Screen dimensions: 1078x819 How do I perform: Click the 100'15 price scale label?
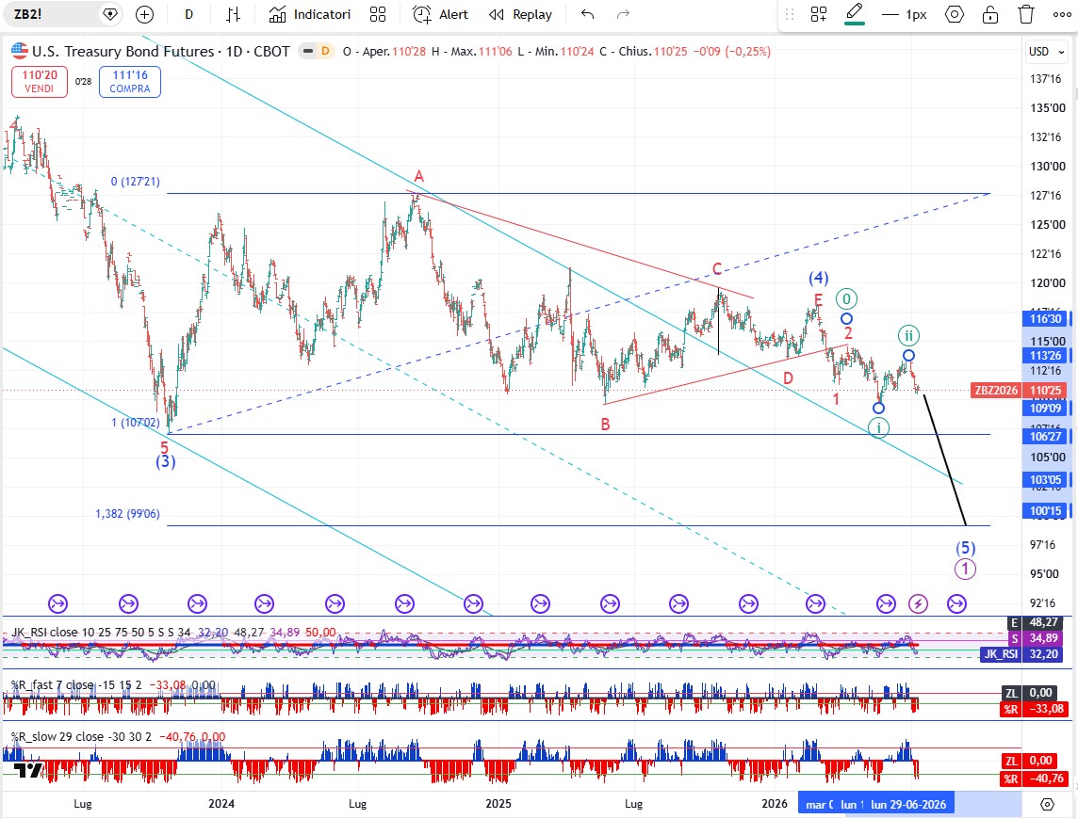click(x=1046, y=510)
